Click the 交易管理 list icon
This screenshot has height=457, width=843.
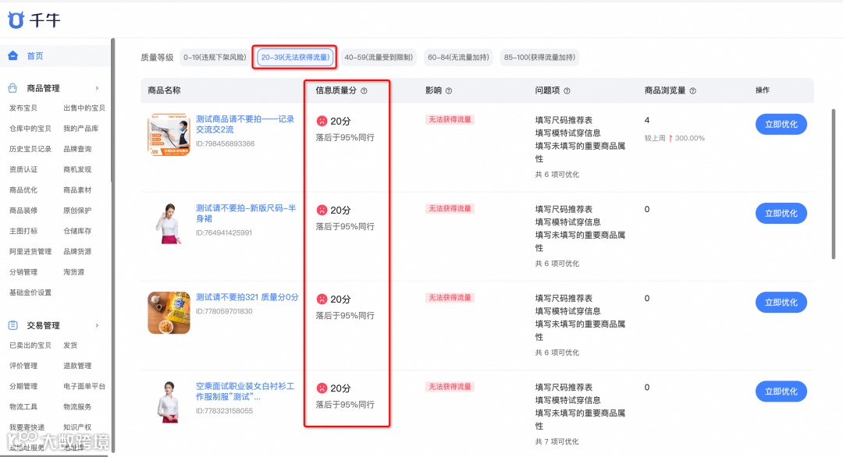click(13, 325)
